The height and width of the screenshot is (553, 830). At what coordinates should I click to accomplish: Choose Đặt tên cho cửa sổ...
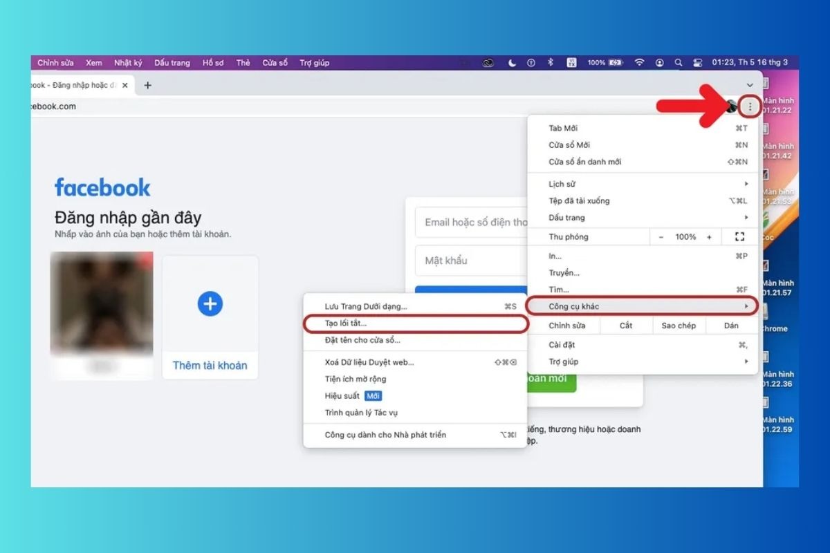[415, 340]
